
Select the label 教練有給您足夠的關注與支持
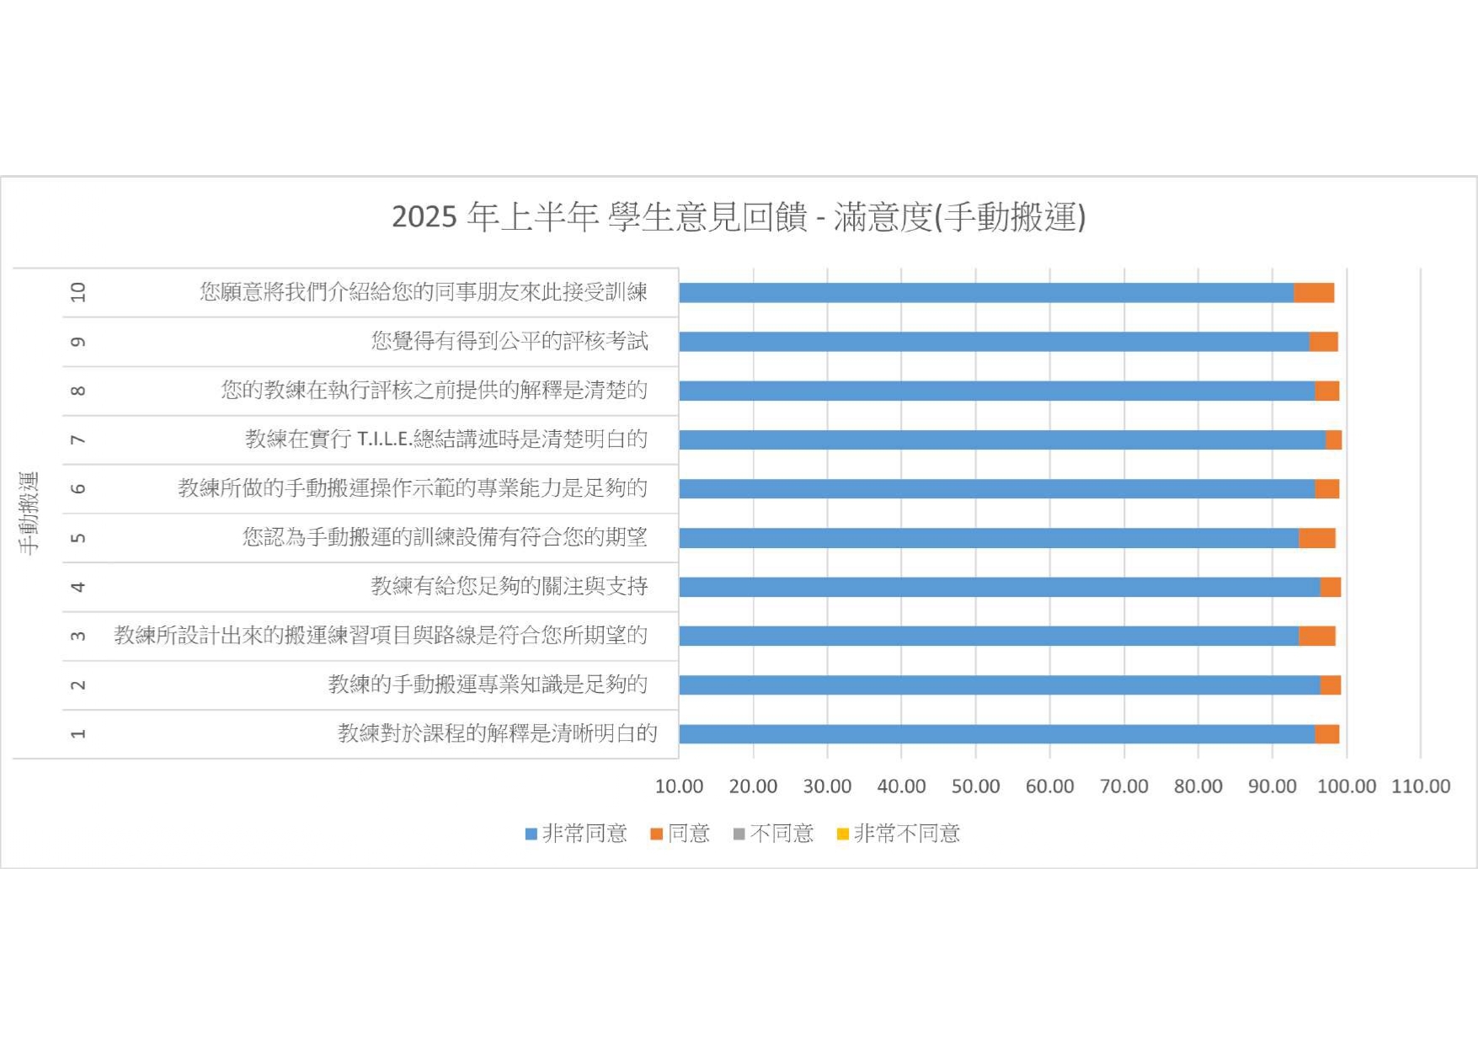point(509,586)
